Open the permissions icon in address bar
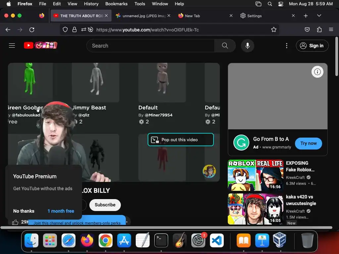The width and height of the screenshot is (339, 254). point(84,29)
